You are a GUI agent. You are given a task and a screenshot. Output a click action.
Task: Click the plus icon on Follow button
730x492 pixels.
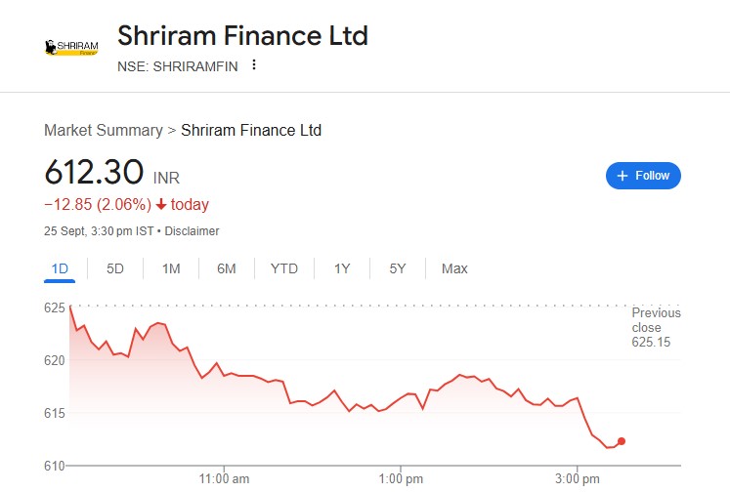tap(622, 176)
